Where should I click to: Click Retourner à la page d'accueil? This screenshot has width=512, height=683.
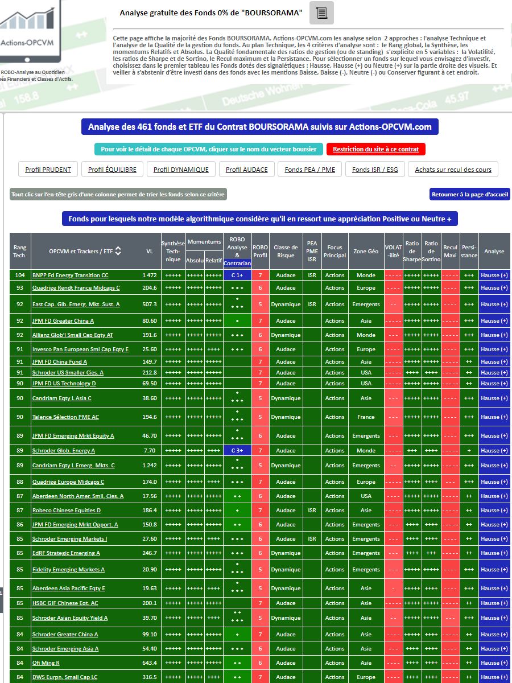click(470, 195)
